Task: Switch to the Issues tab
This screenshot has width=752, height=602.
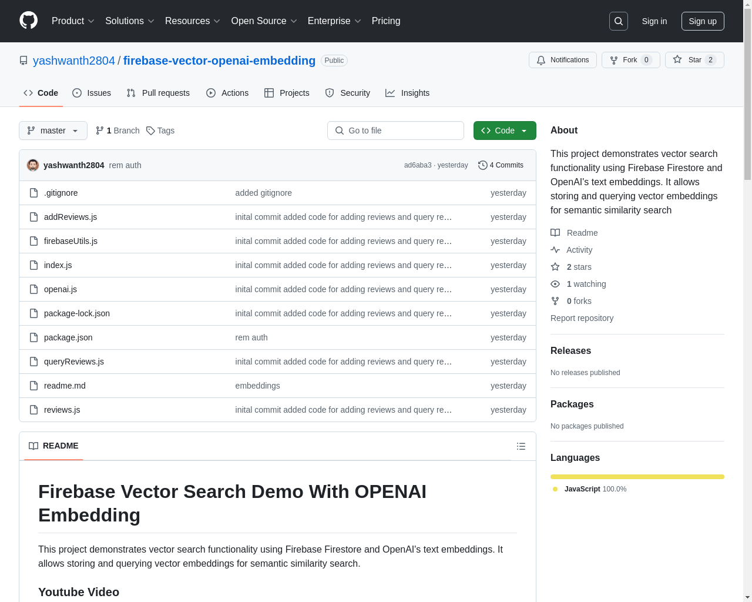Action: click(92, 93)
